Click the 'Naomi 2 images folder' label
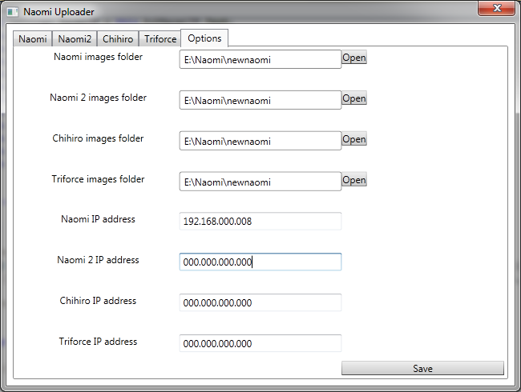 pos(98,98)
